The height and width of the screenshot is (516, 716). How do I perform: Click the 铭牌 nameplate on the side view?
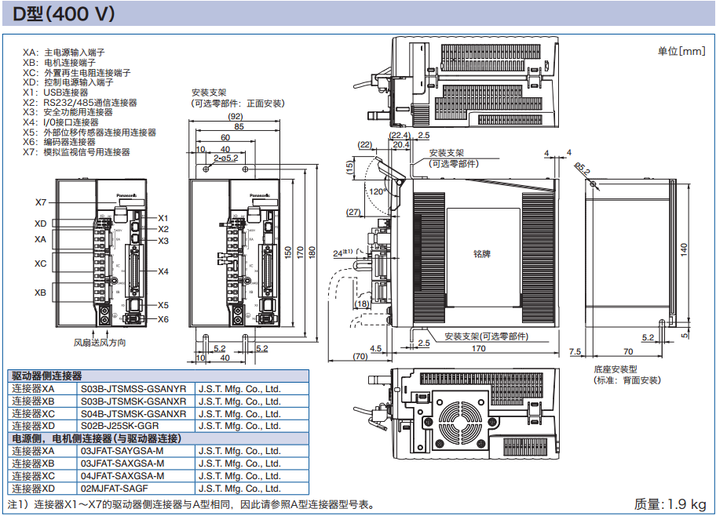(x=481, y=254)
